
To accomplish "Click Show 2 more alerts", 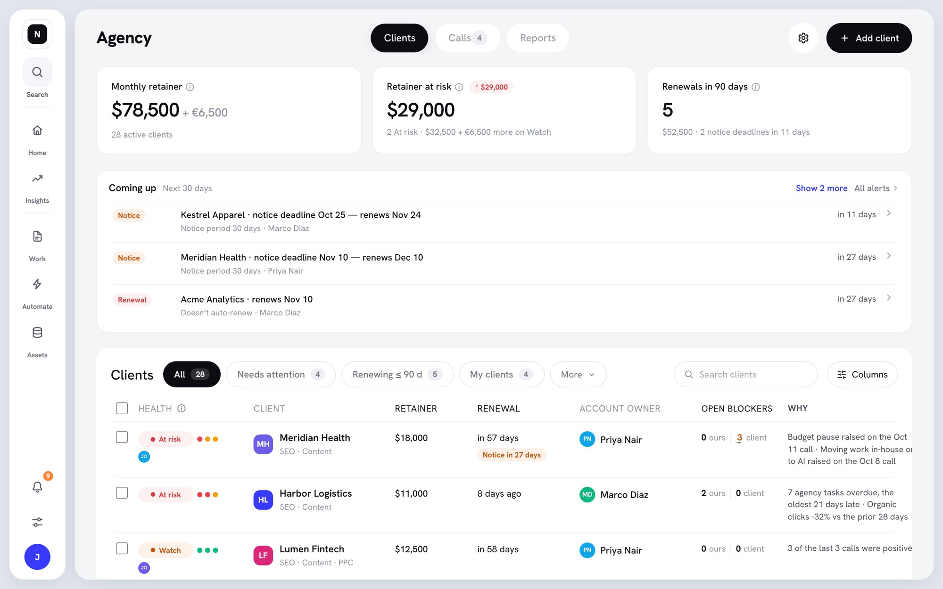I will point(821,188).
